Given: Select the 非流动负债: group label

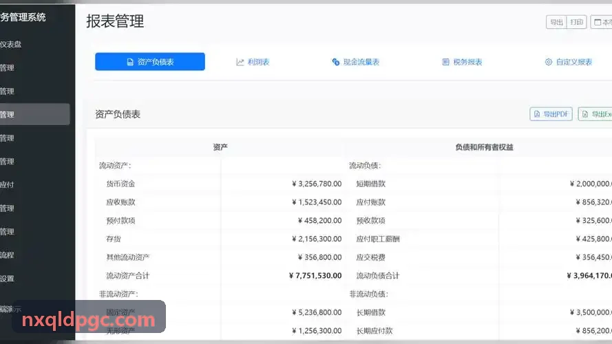Looking at the screenshot, I should [369, 294].
